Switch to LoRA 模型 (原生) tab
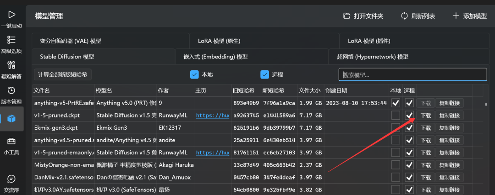The width and height of the screenshot is (495, 195). pyautogui.click(x=264, y=41)
